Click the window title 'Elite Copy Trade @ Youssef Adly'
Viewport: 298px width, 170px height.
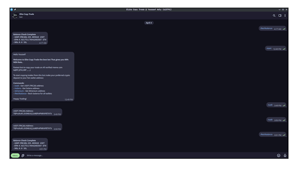coord(149,10)
